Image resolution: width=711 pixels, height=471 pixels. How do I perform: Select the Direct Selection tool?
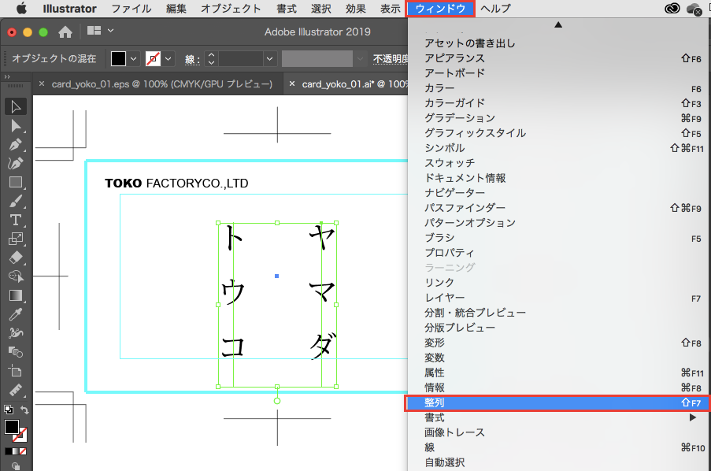(x=16, y=126)
